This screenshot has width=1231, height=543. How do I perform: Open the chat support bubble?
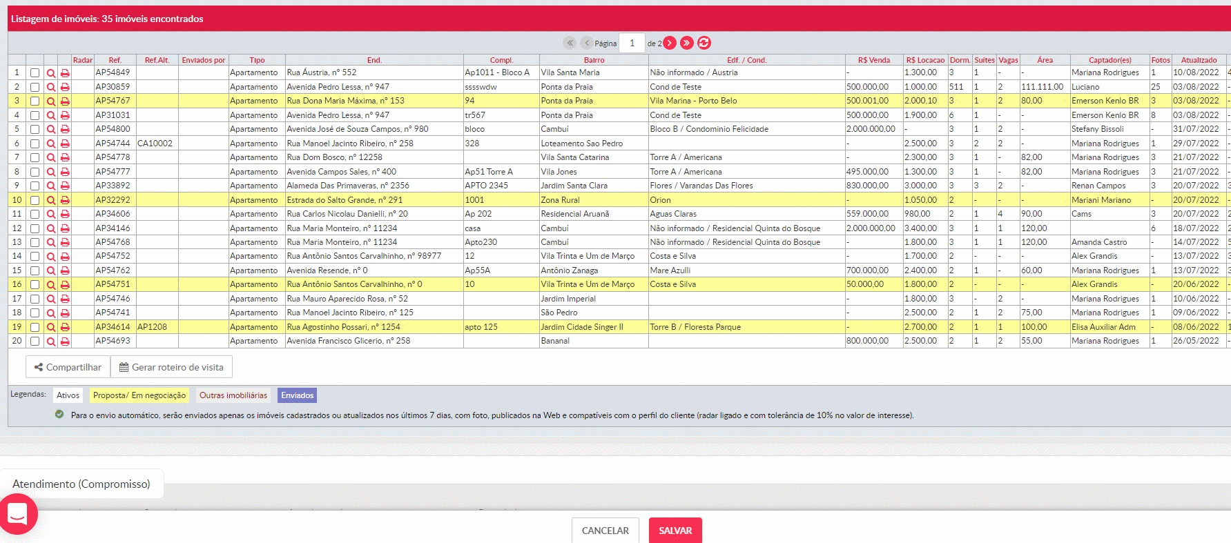pyautogui.click(x=17, y=514)
